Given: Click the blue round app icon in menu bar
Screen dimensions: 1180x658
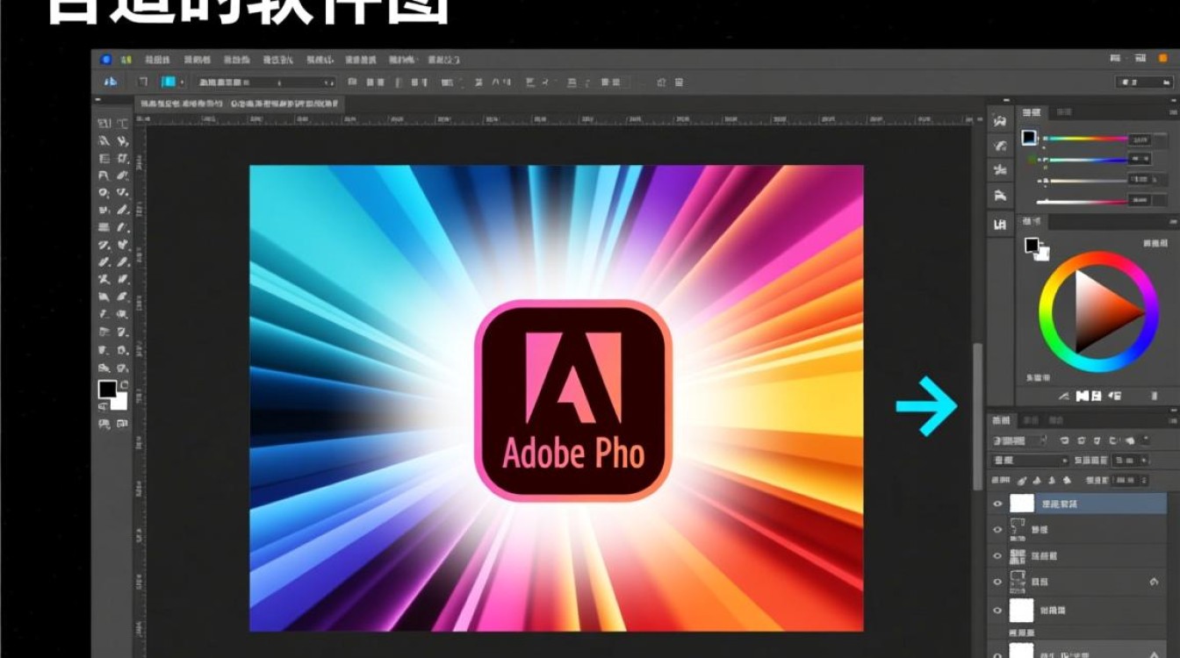Looking at the screenshot, I should tap(106, 60).
